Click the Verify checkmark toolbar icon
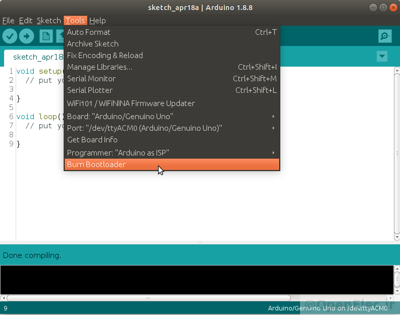Screen dimensions: 400x315 (10, 36)
